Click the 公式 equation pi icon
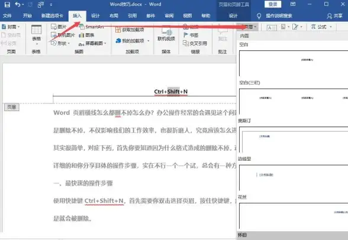 click(313, 27)
